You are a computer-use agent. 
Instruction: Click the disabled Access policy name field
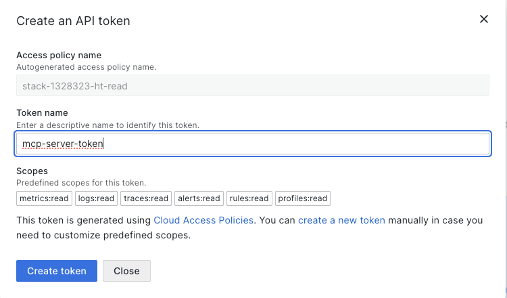point(253,86)
